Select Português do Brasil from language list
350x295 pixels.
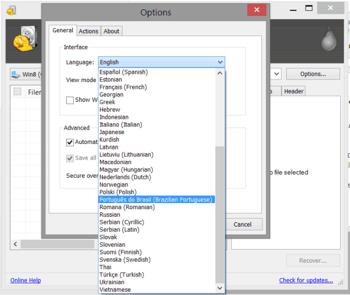tap(156, 200)
